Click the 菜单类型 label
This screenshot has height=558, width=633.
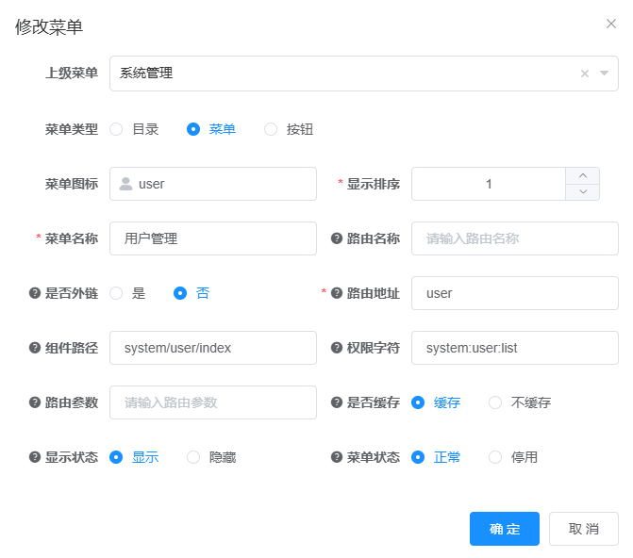click(x=72, y=129)
